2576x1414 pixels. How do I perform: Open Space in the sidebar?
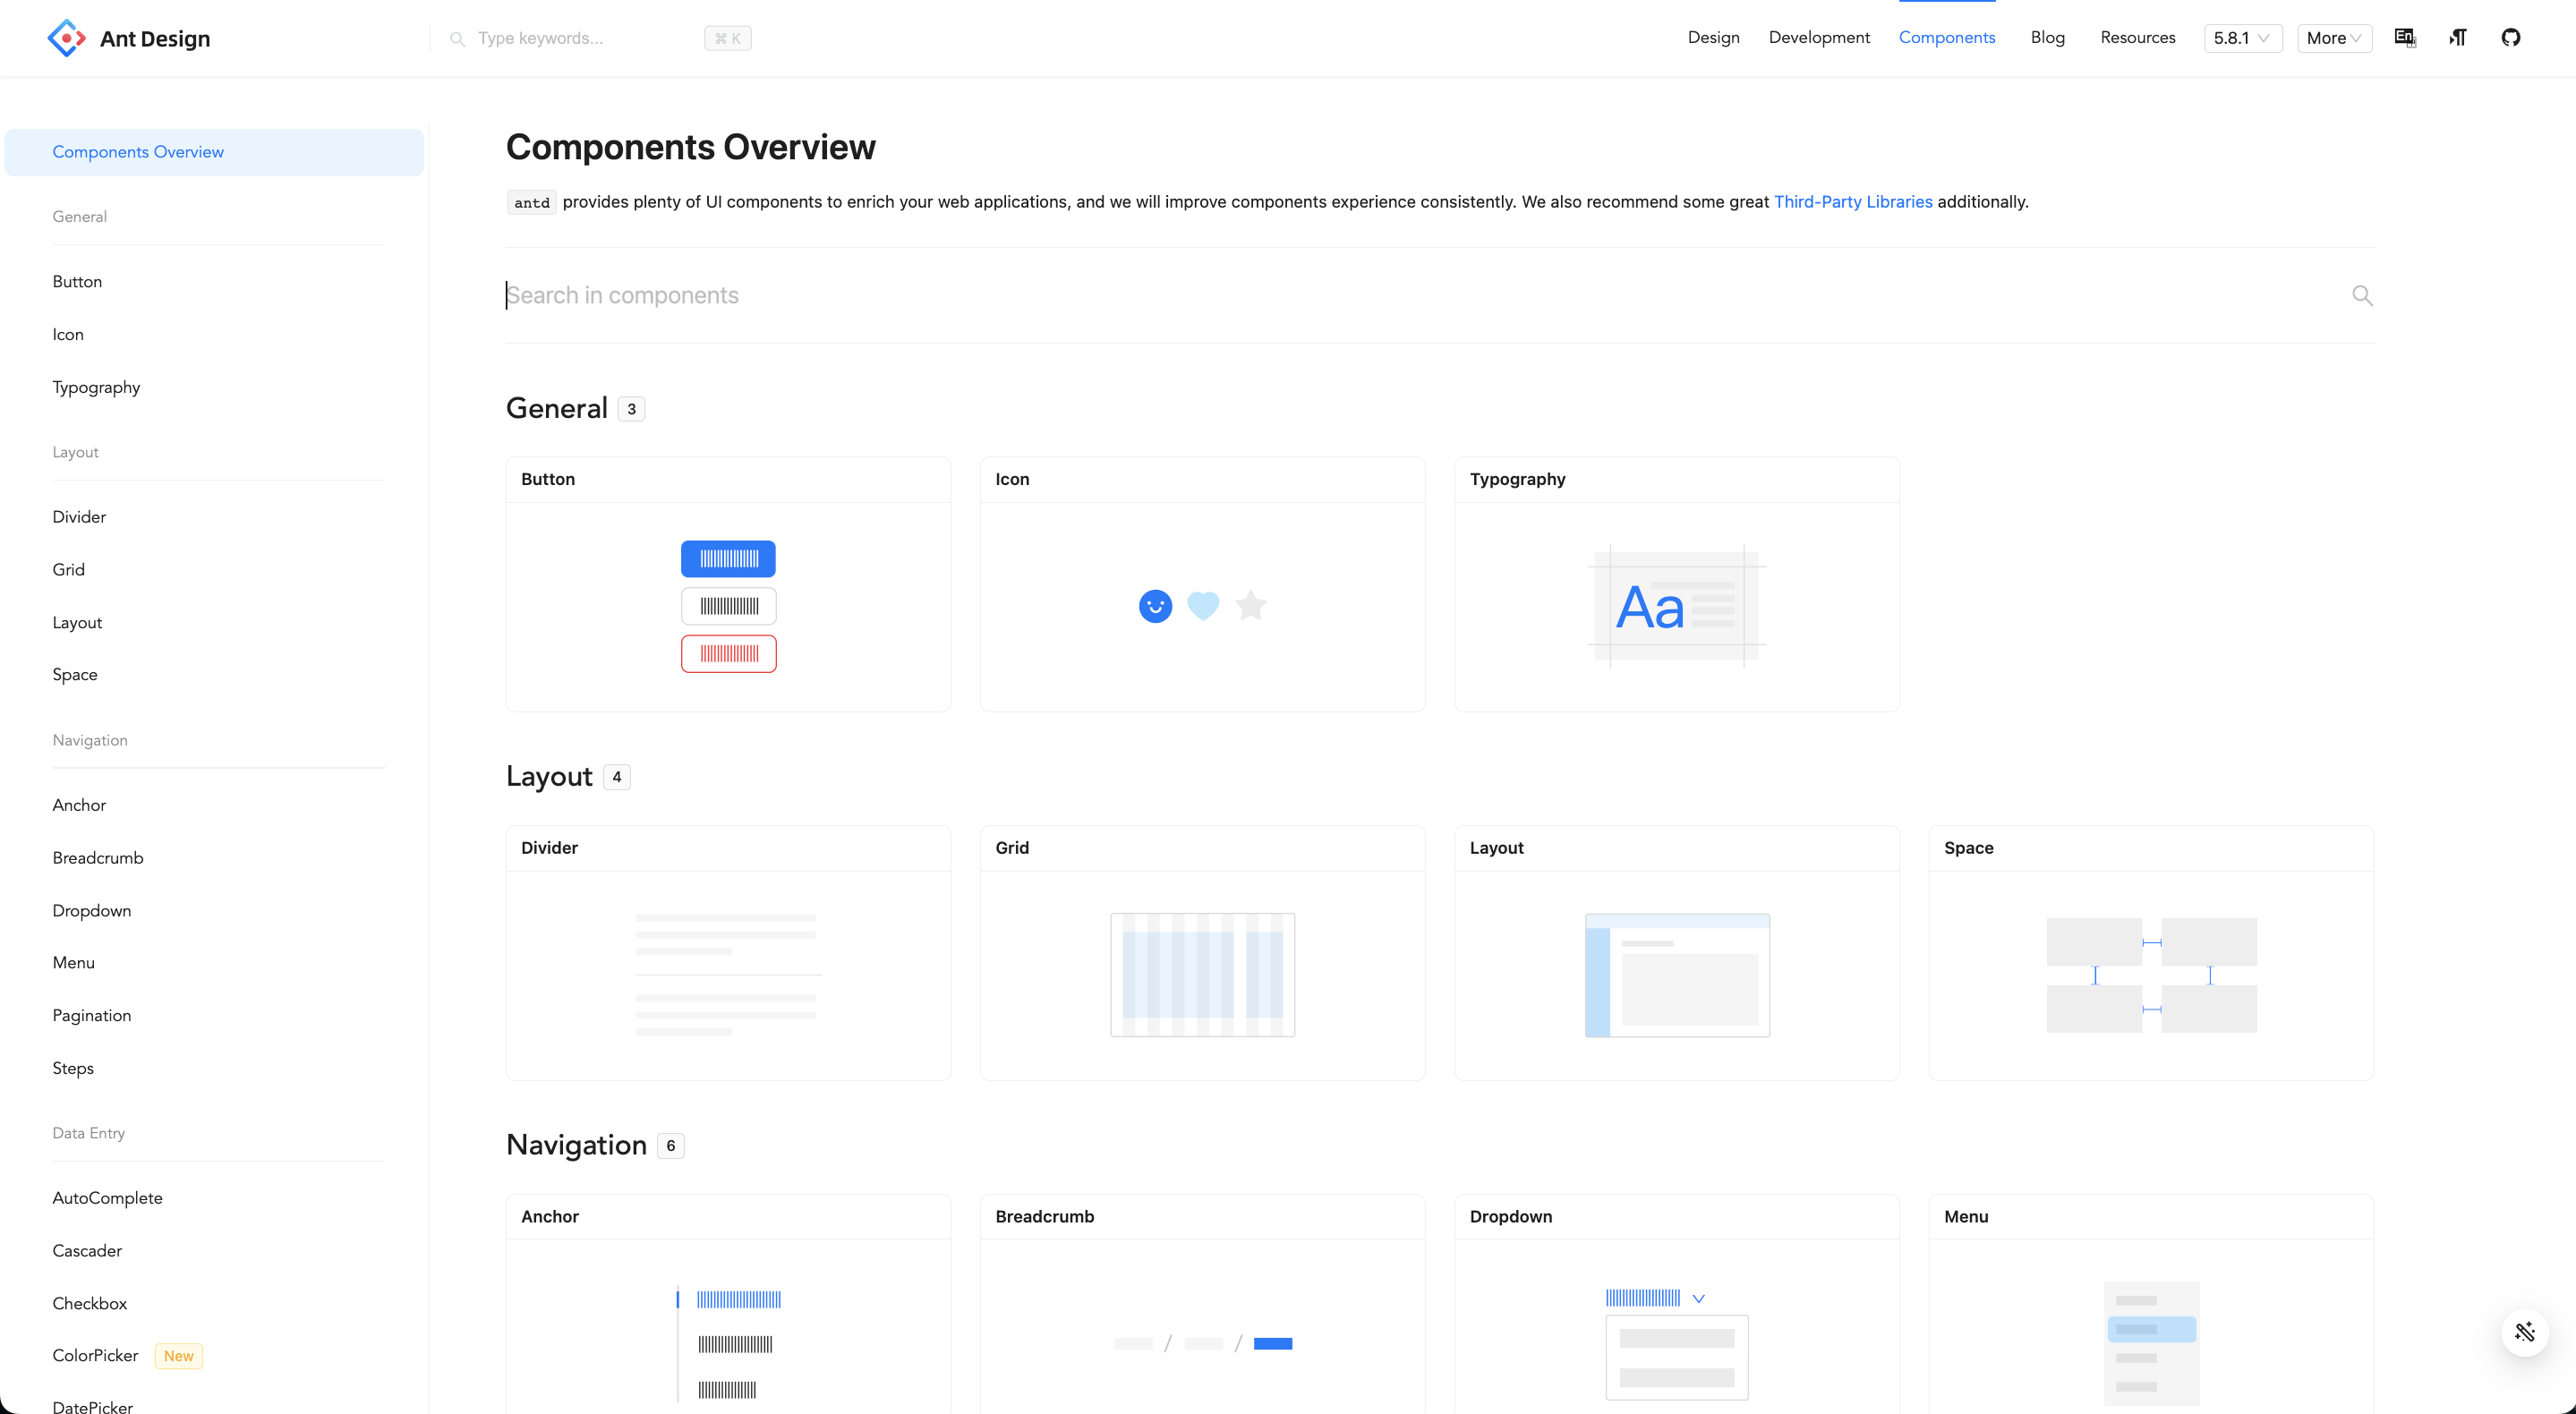(x=75, y=675)
